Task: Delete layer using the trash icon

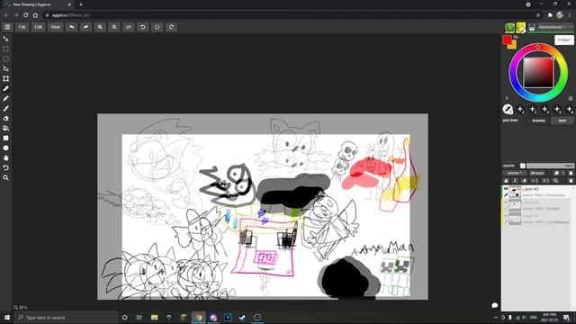Action: [x=571, y=180]
